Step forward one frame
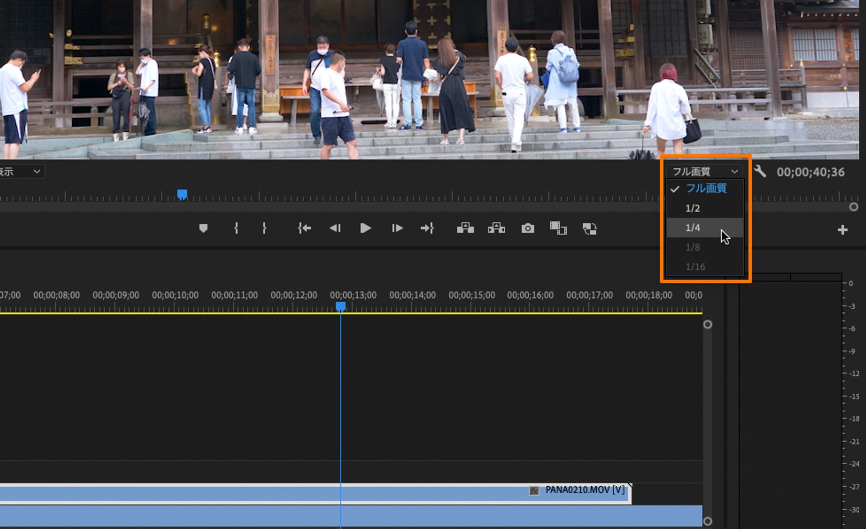The image size is (866, 529). pyautogui.click(x=397, y=228)
